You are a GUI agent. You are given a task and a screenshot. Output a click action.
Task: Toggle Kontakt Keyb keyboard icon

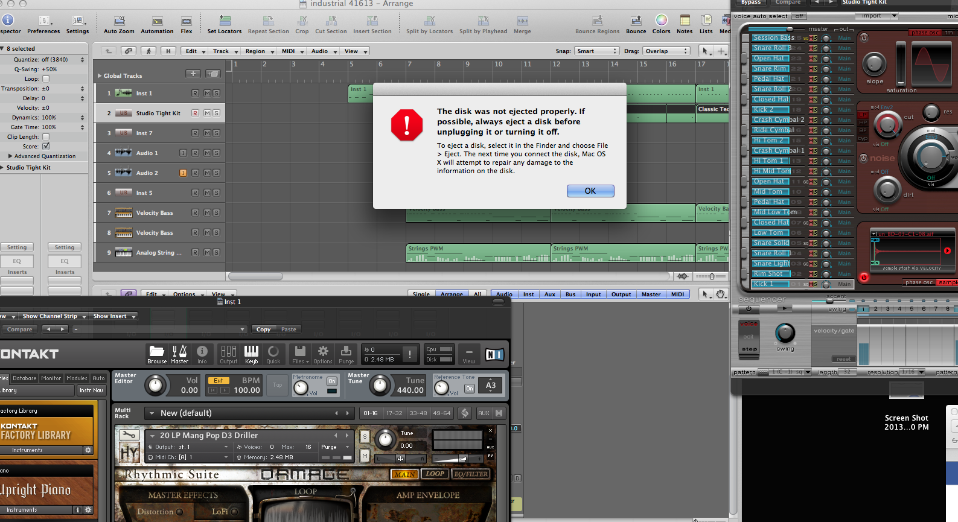click(x=251, y=354)
